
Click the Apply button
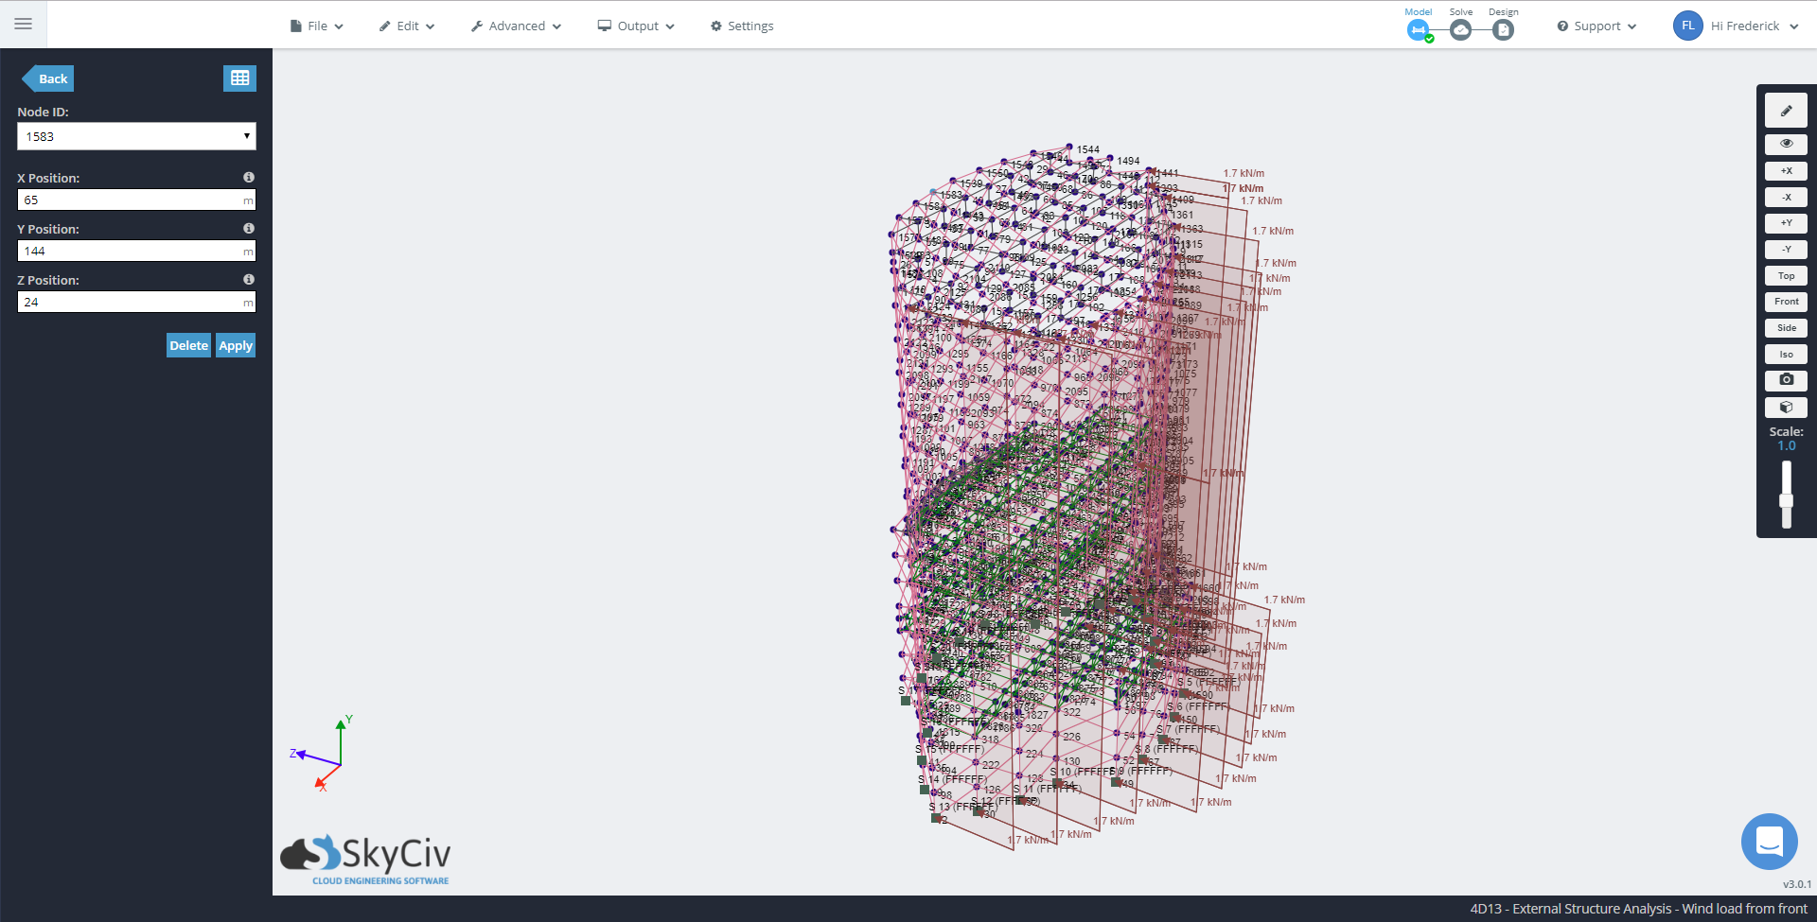236,346
